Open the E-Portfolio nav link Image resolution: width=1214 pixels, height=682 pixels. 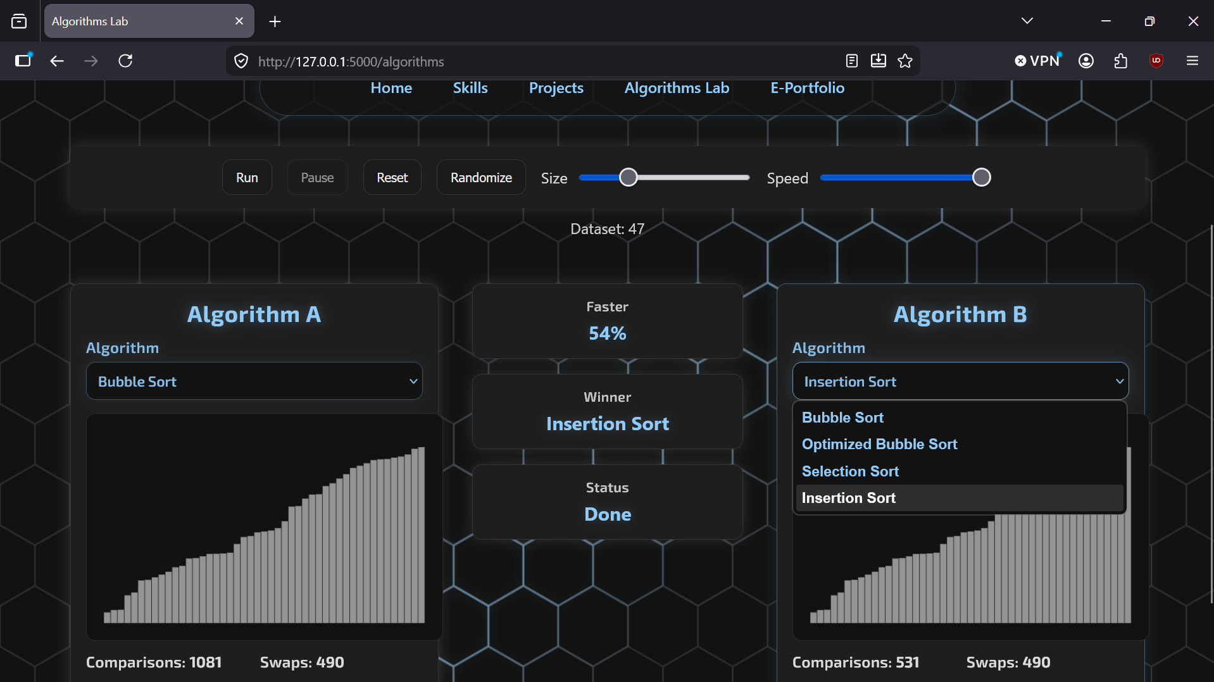pos(807,88)
